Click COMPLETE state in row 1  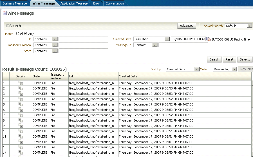click(40, 83)
